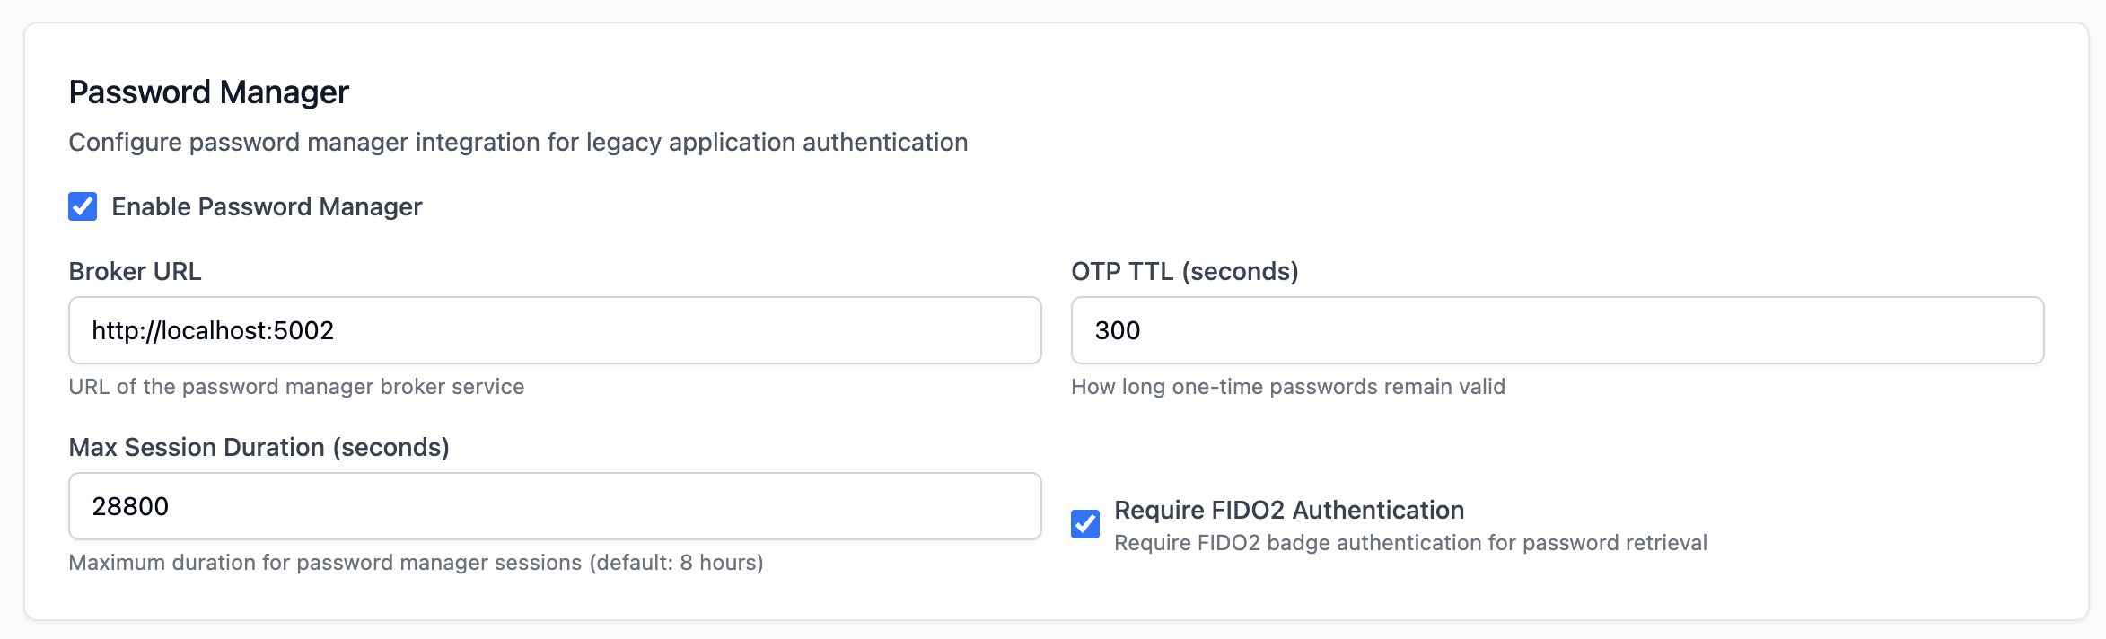The image size is (2106, 639).
Task: Place cursor on the 28800 value
Action: [x=130, y=506]
